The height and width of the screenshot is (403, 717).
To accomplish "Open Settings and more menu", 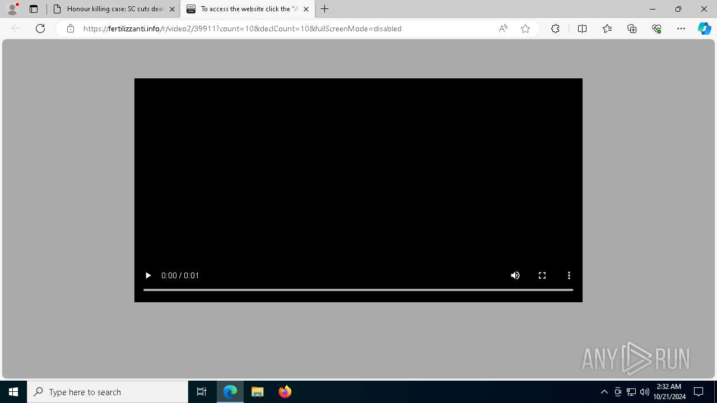I will pyautogui.click(x=681, y=29).
